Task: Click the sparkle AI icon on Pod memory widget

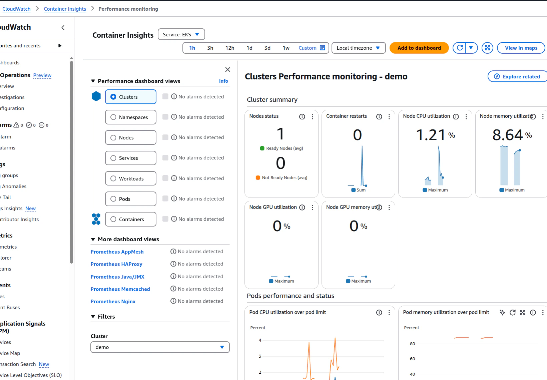Action: (503, 313)
